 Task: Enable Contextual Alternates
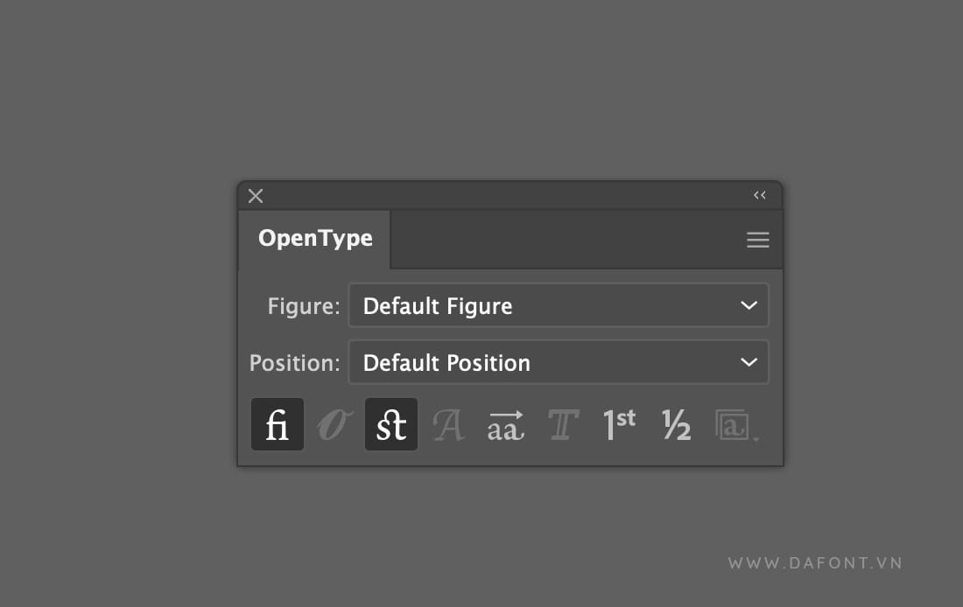[505, 424]
